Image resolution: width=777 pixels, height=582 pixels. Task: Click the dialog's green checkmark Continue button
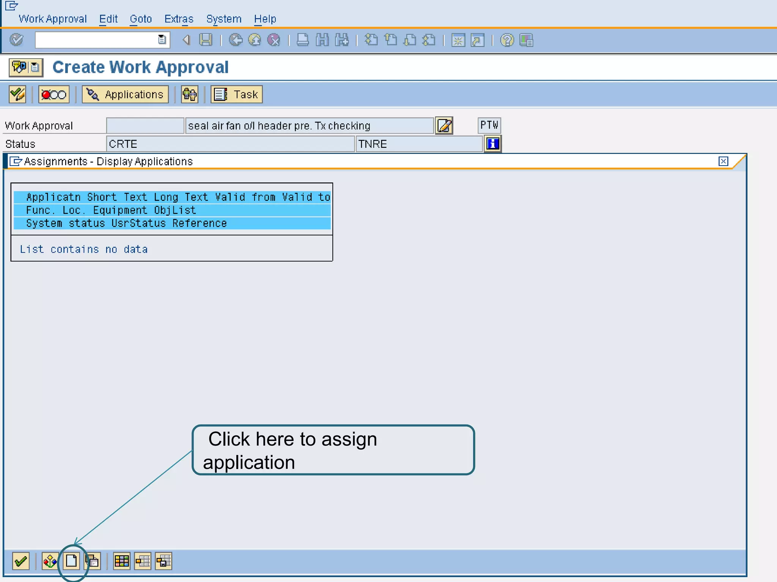[21, 561]
